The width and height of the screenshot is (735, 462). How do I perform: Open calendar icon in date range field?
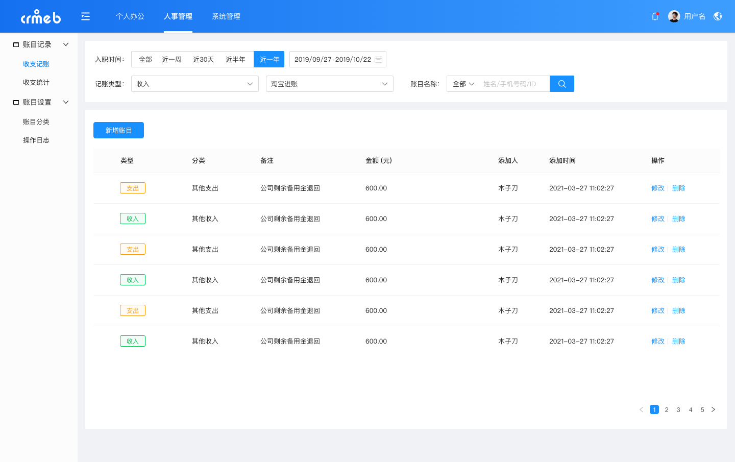tap(379, 60)
